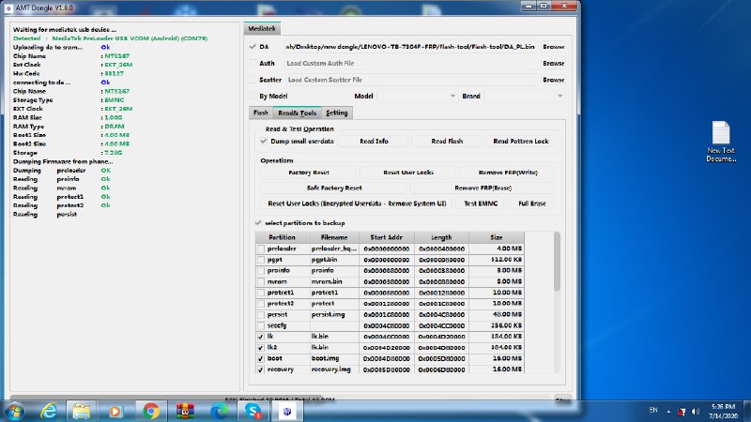Open media player taskbar icon

[115, 411]
